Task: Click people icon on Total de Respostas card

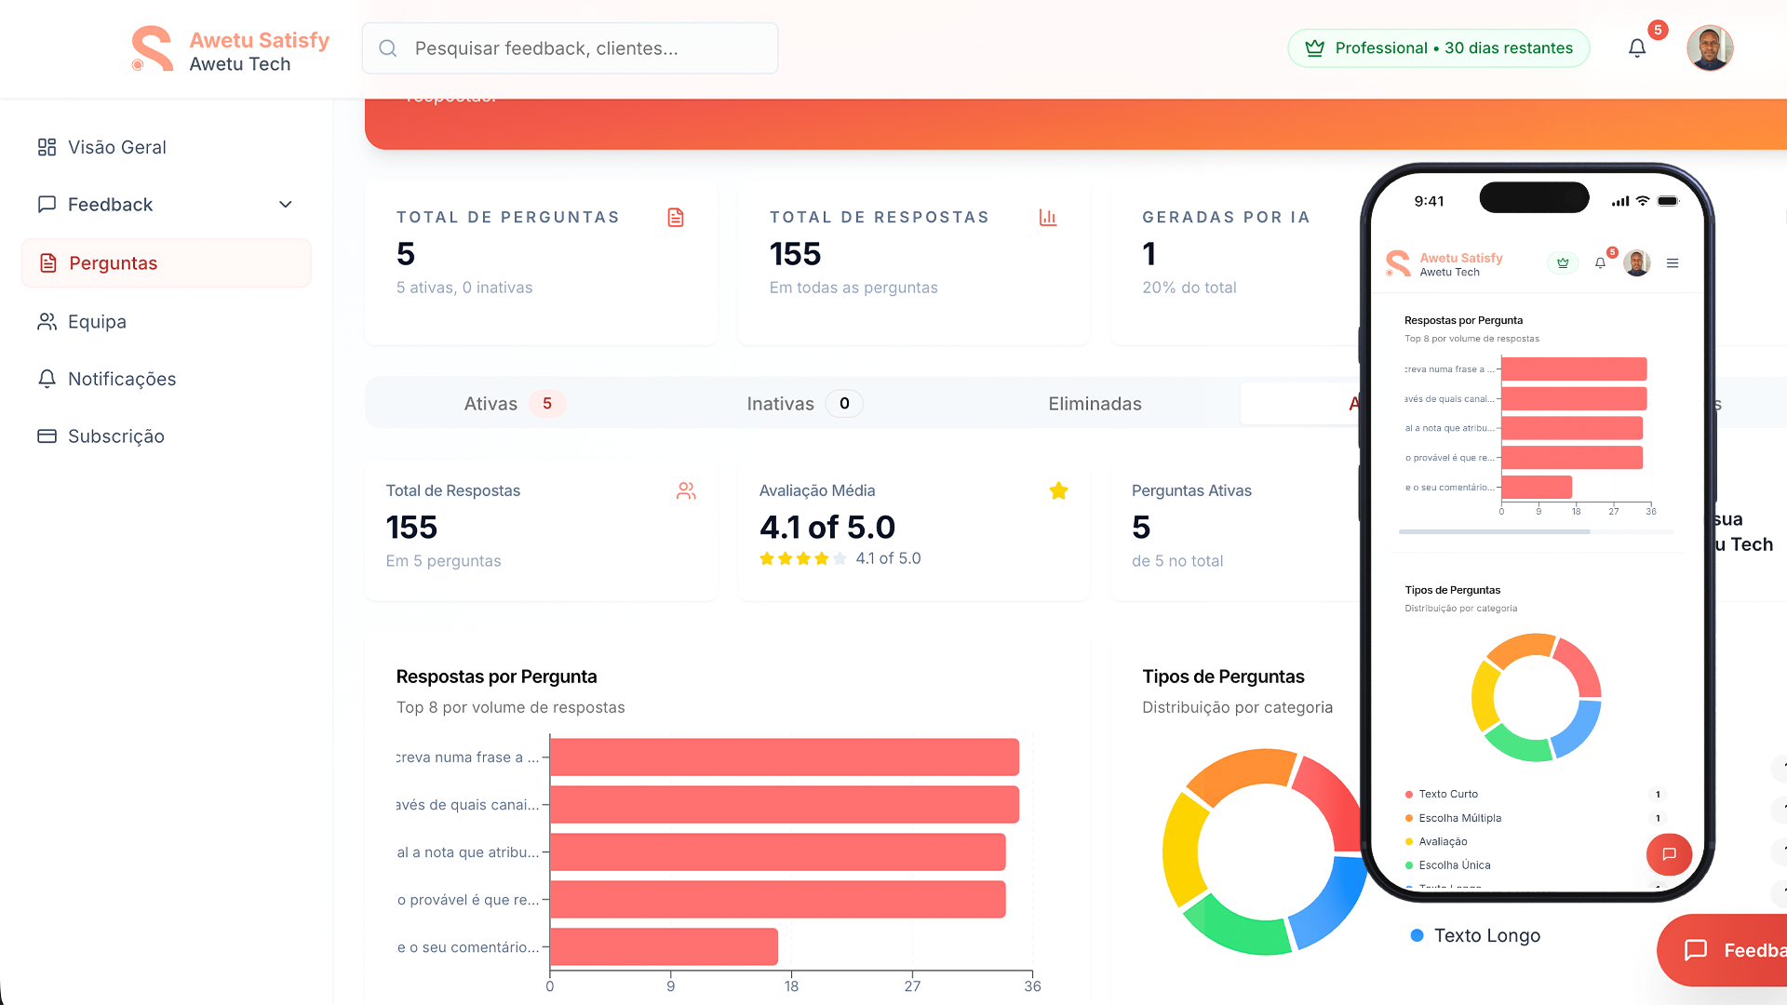Action: (686, 491)
